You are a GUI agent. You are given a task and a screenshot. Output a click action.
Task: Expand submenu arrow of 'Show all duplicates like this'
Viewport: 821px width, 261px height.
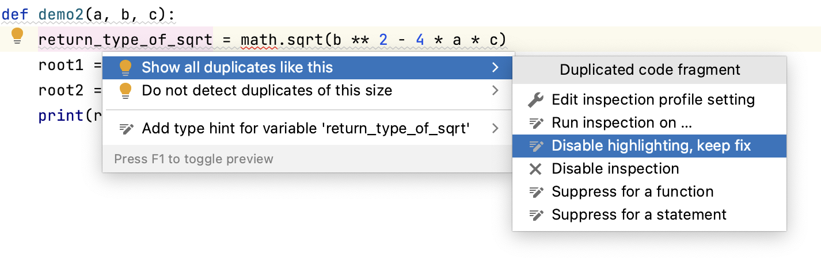[495, 68]
